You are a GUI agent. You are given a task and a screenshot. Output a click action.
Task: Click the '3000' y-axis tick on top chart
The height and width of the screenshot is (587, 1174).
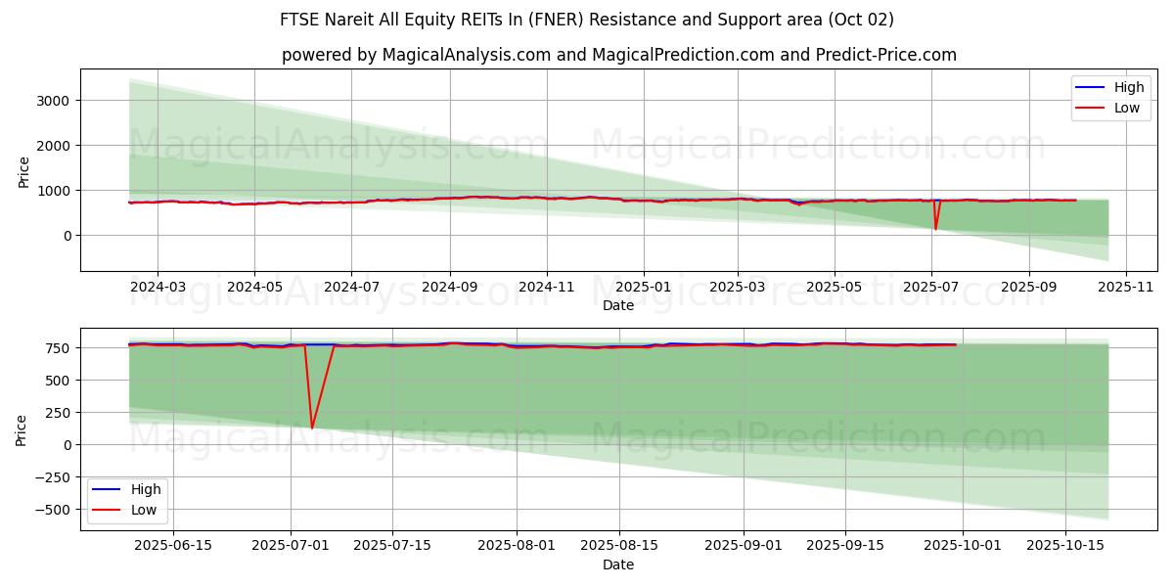[x=54, y=100]
